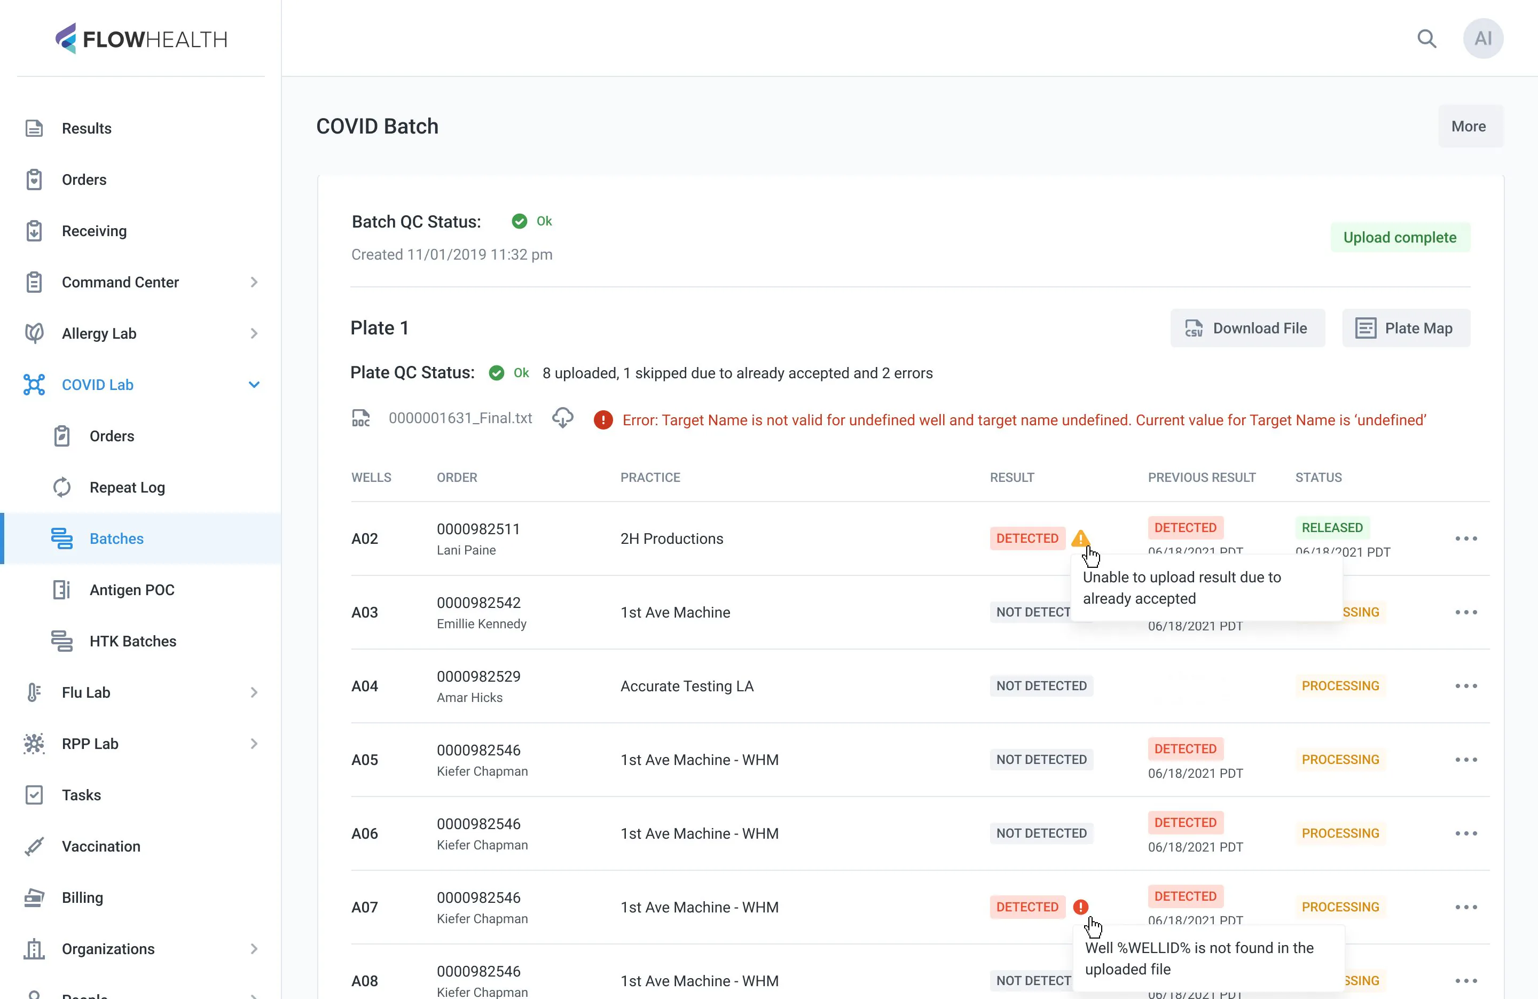1538x999 pixels.
Task: Click the cloud download icon beside 0000001631_Final.txt
Action: tap(563, 418)
